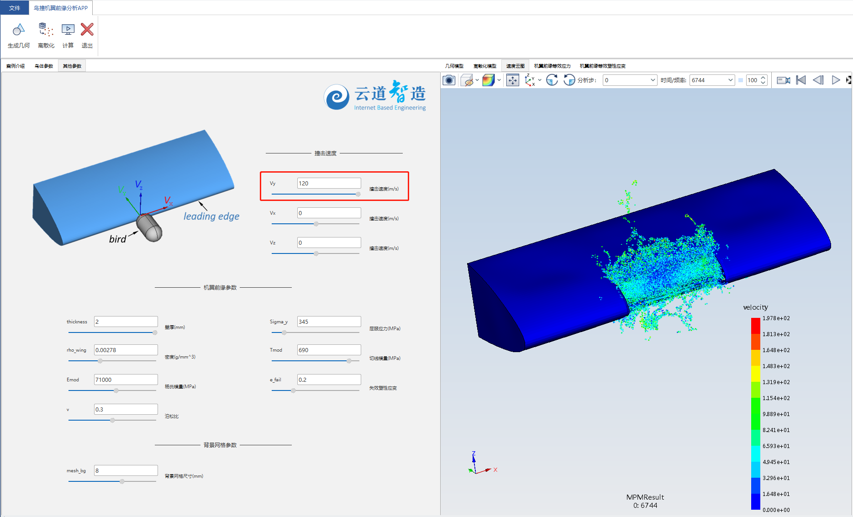Click the Vy slider handle

tap(358, 194)
